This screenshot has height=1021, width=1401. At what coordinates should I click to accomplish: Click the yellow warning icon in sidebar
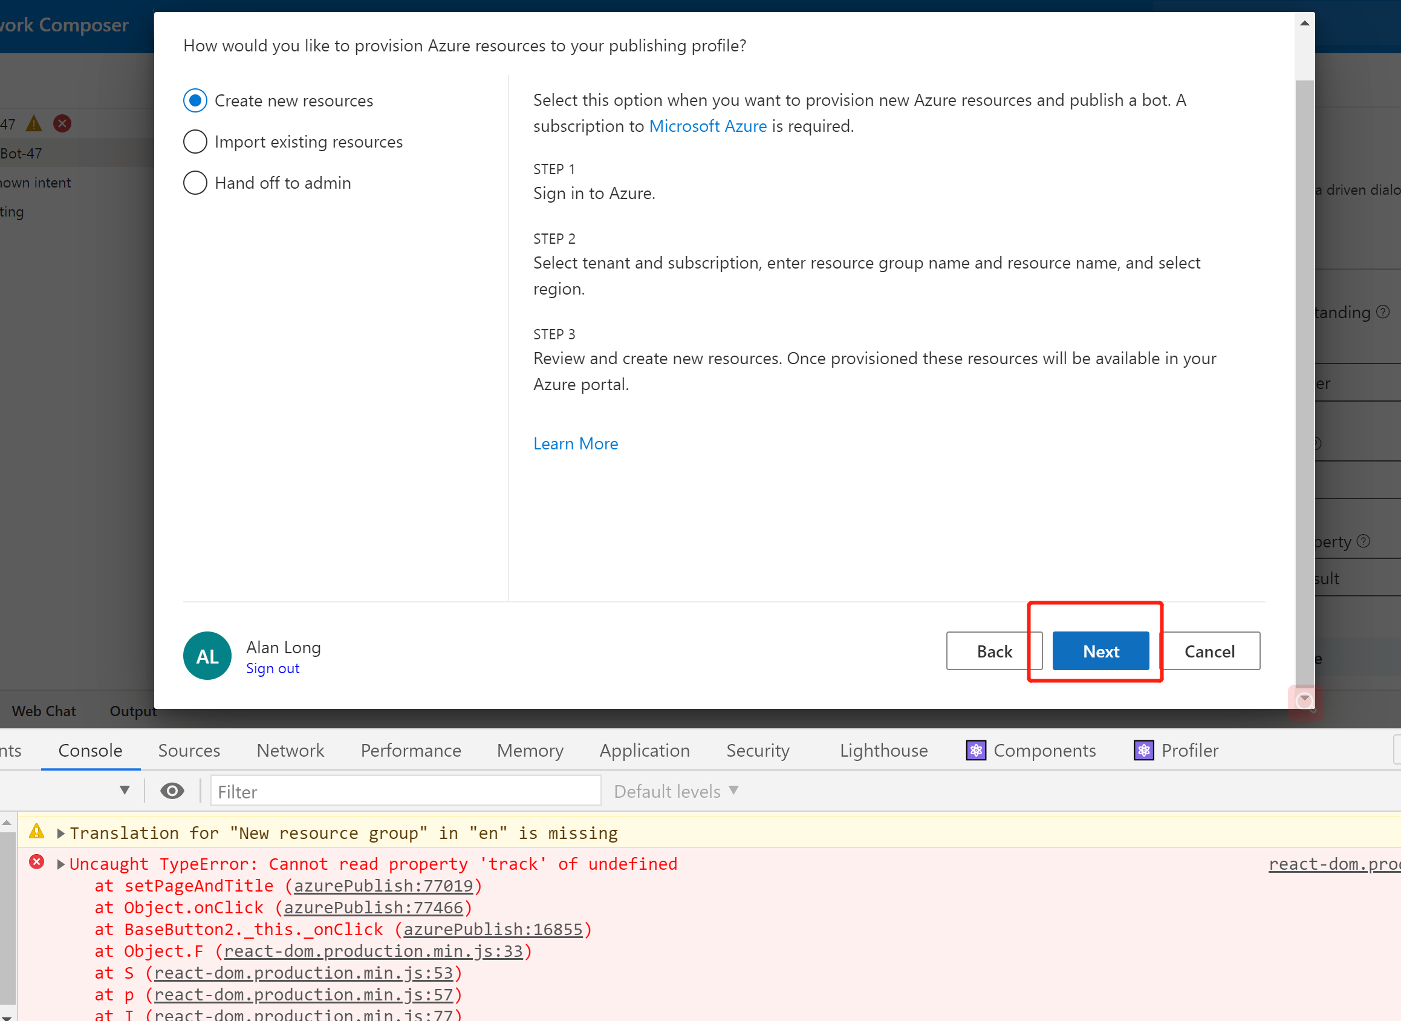click(34, 123)
